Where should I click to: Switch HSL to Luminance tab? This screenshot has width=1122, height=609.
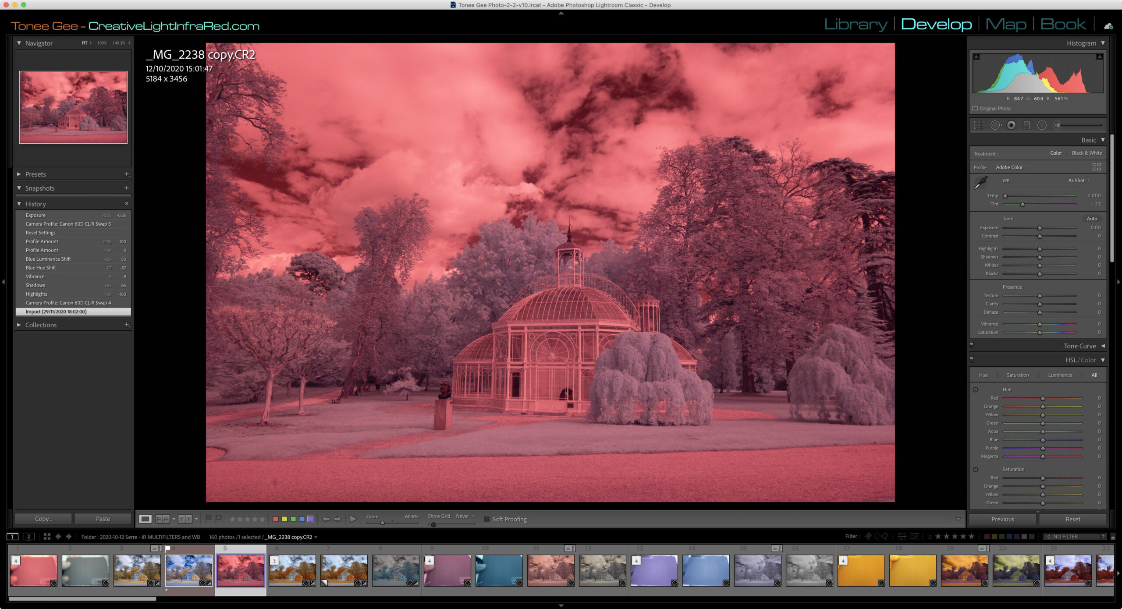point(1060,375)
